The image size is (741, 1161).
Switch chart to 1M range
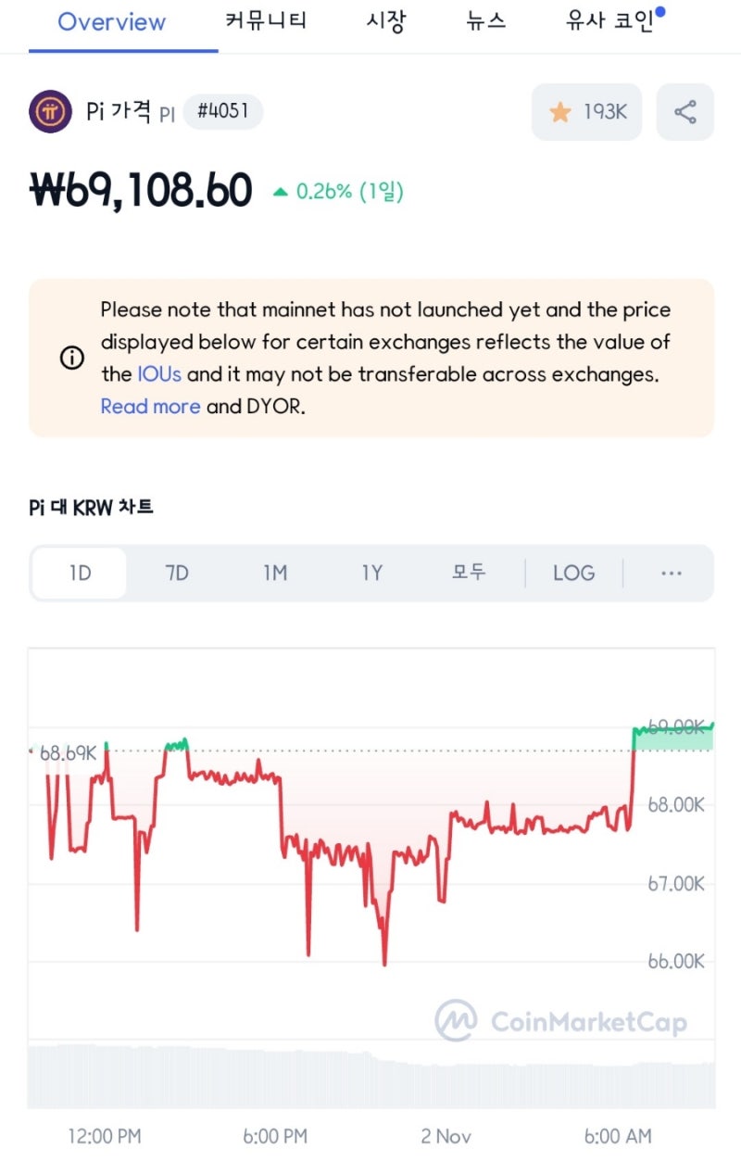click(275, 573)
